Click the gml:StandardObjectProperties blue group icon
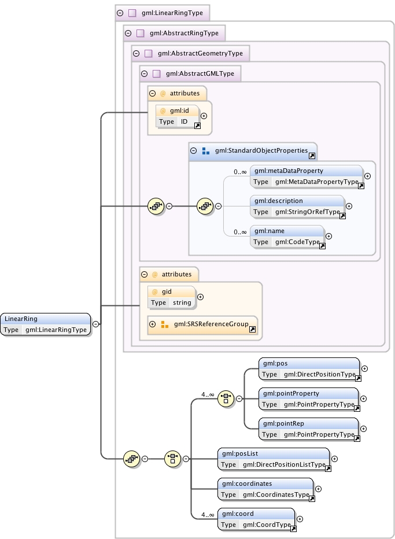Screen dimensions: 395x539 coord(205,151)
